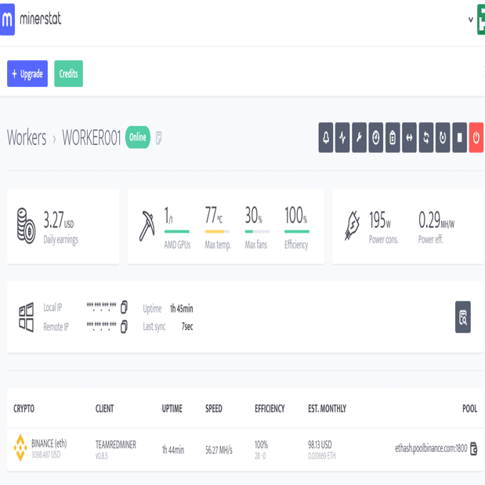Click the 1h 44min client uptime cell
Image resolution: width=485 pixels, height=485 pixels.
point(173,450)
